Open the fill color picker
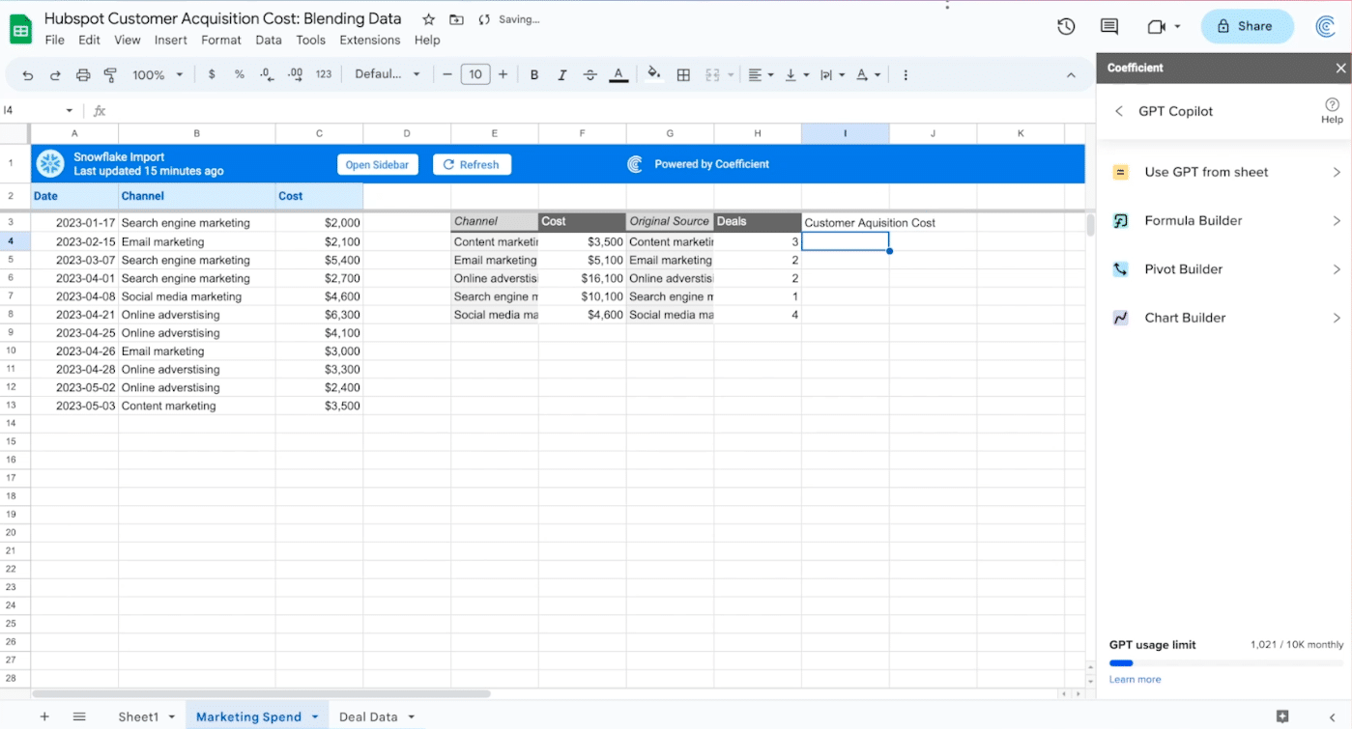The height and width of the screenshot is (729, 1352). click(x=654, y=74)
